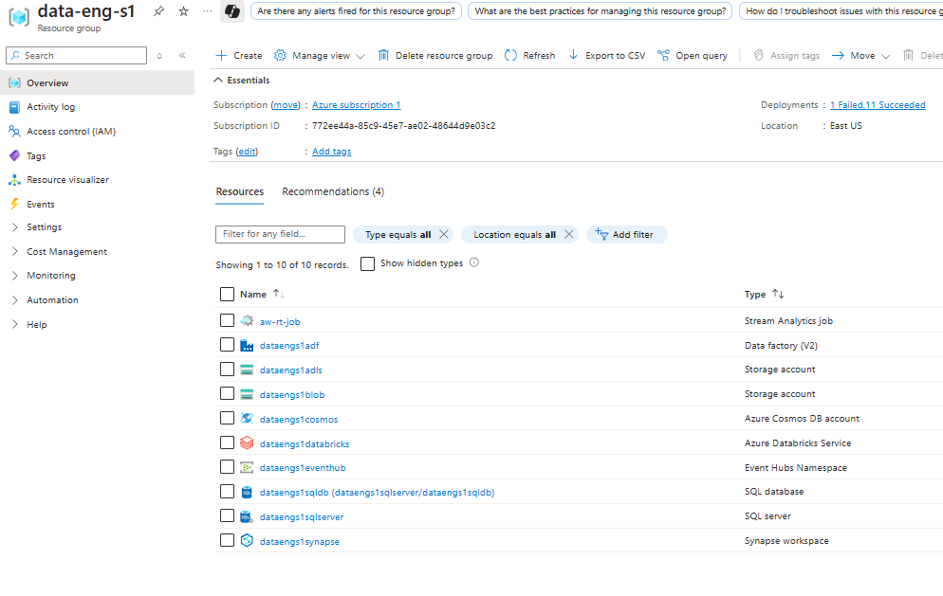
Task: Enable Show hidden types
Action: (367, 263)
